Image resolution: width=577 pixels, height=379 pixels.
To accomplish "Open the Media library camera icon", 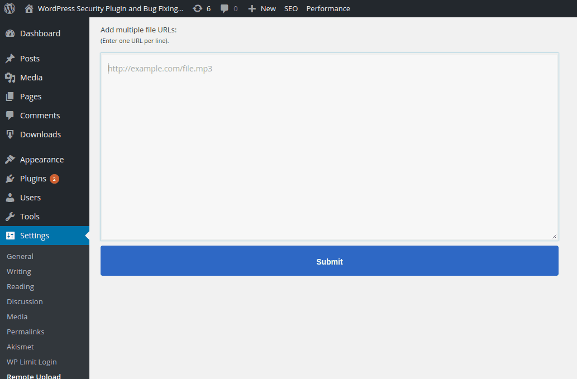I will point(11,77).
